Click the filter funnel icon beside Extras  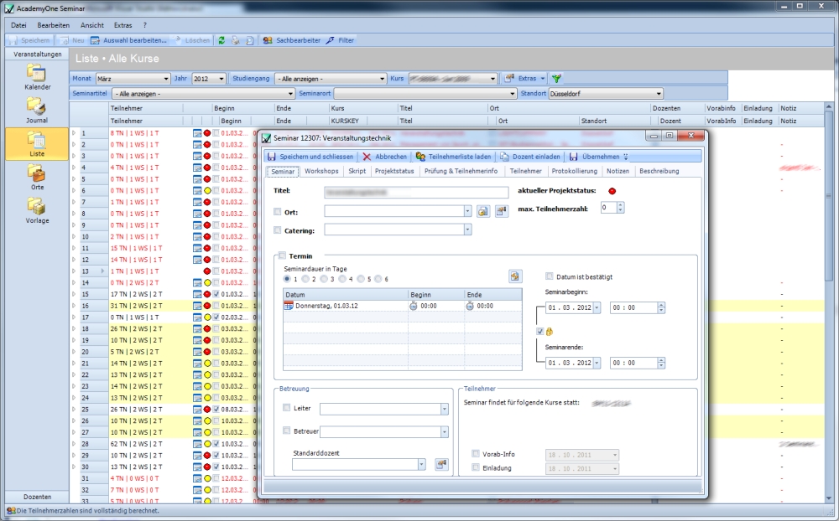click(x=556, y=79)
